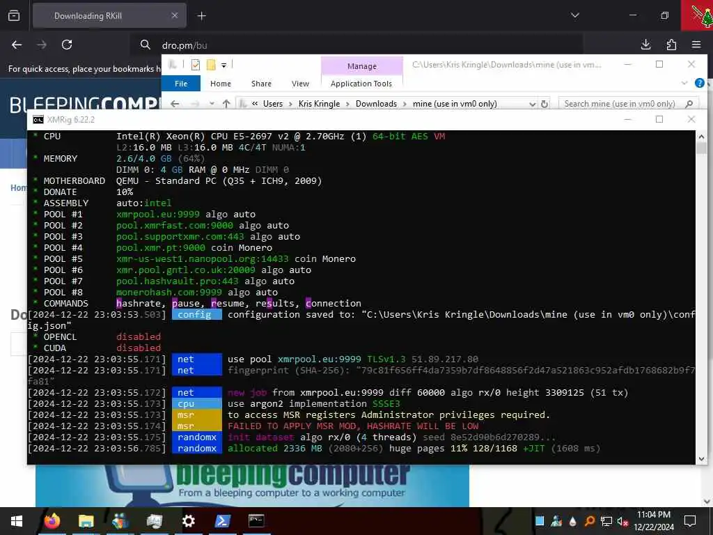Select the Downloading RKill browser tab

[109, 15]
